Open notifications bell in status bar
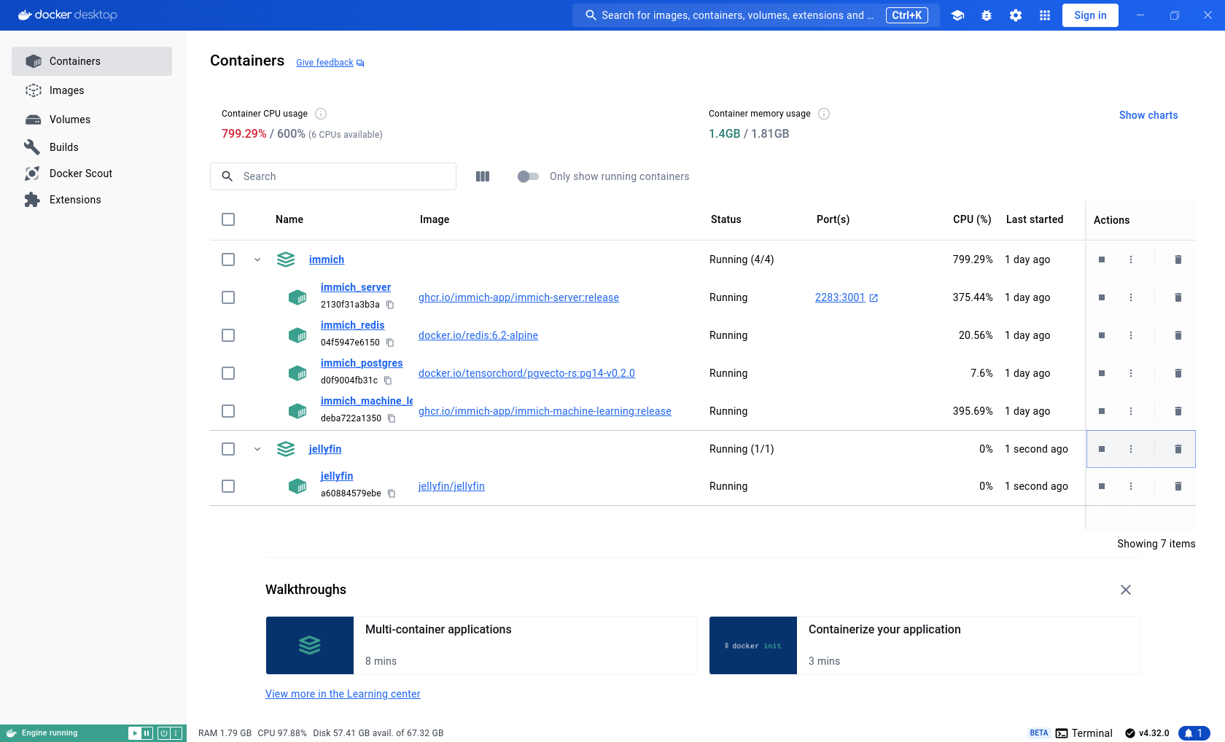 1194,733
